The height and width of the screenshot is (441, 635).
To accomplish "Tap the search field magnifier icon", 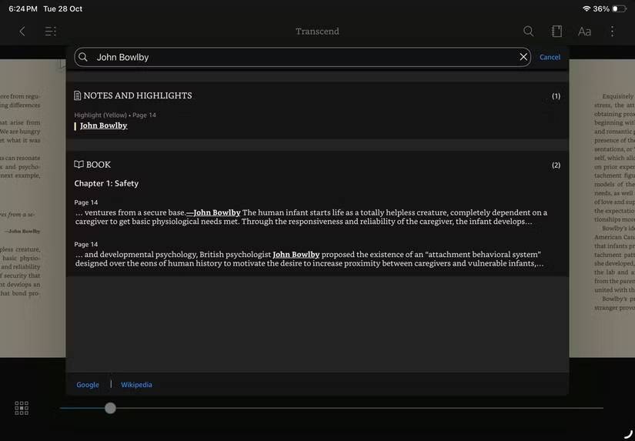I will tap(83, 57).
